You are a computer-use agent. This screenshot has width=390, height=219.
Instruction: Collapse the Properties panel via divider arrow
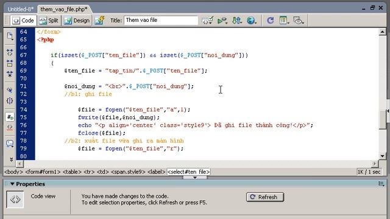(x=195, y=178)
